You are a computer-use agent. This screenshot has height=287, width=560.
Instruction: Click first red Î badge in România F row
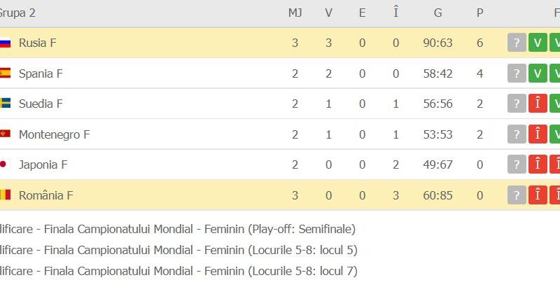pyautogui.click(x=538, y=195)
